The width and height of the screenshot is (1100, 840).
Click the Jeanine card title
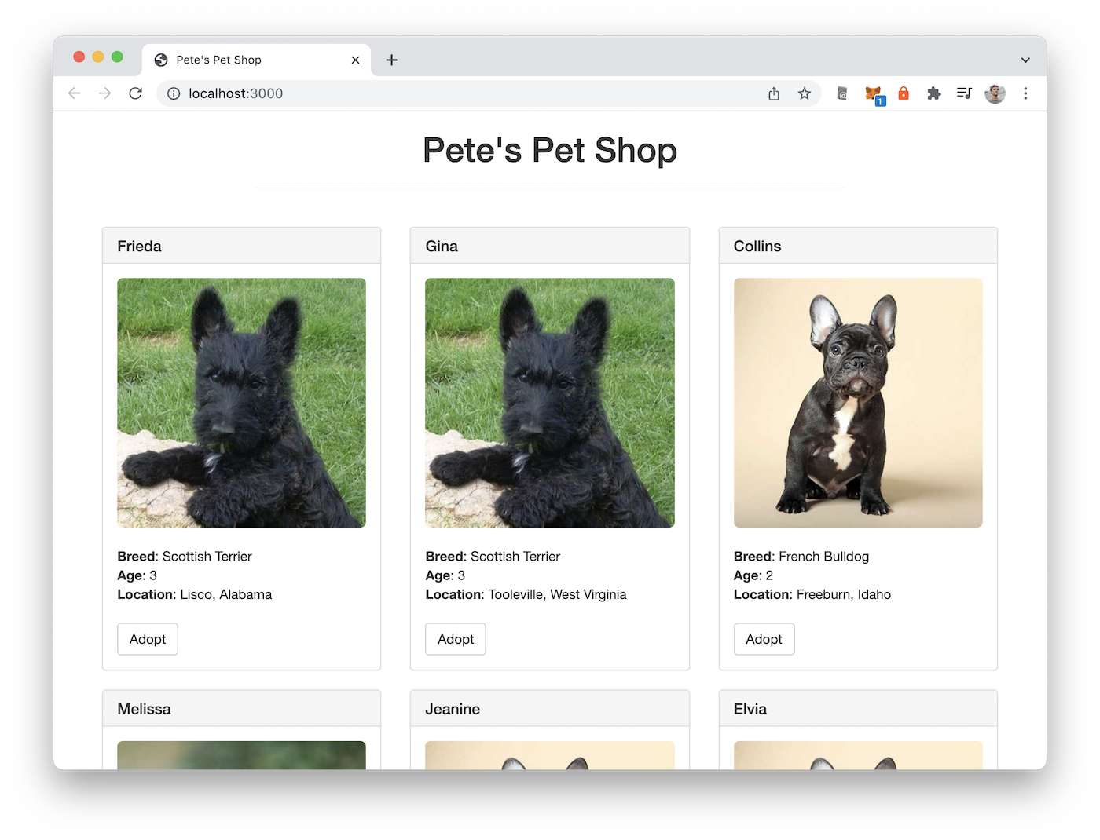[x=453, y=709]
